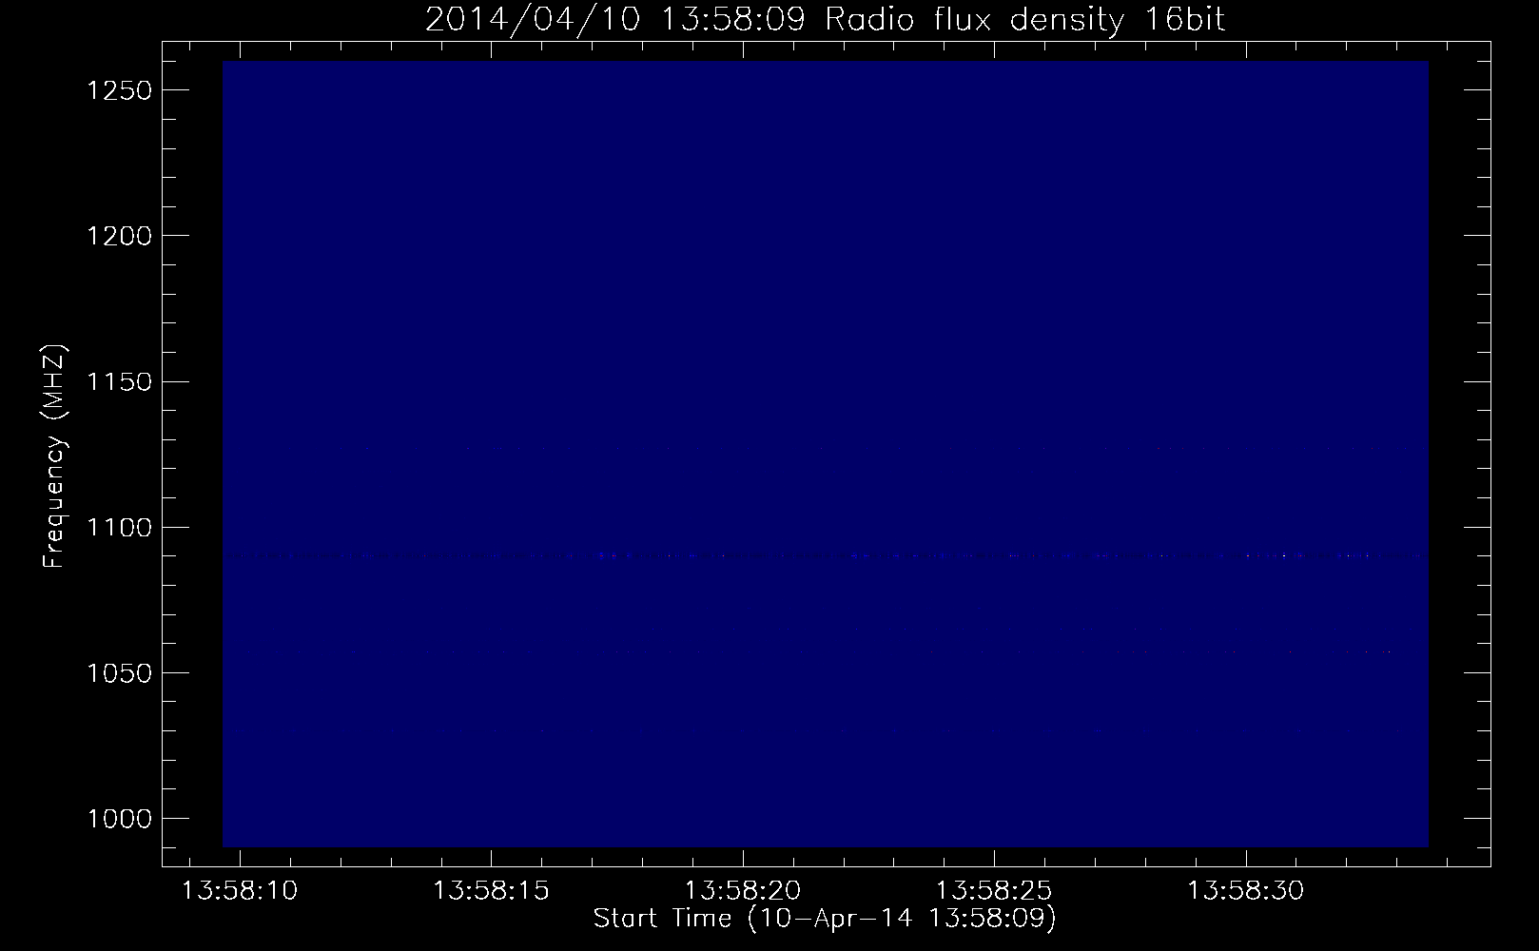This screenshot has width=1539, height=951.
Task: Click the 13:58:10 time axis label
Action: click(x=241, y=892)
